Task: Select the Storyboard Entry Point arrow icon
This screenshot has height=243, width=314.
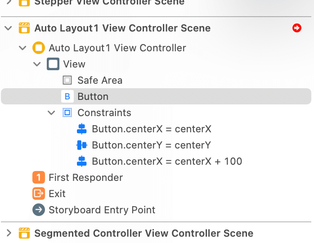Action: pos(39,210)
